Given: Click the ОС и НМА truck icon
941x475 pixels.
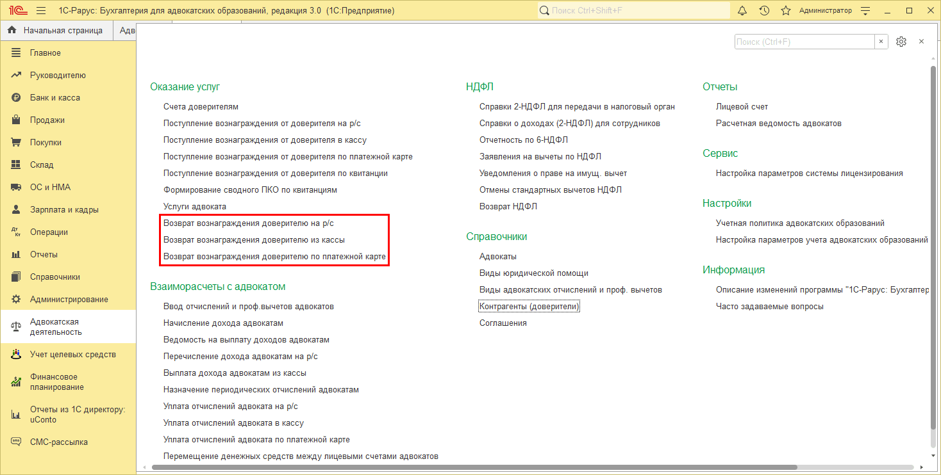Looking at the screenshot, I should coord(17,187).
